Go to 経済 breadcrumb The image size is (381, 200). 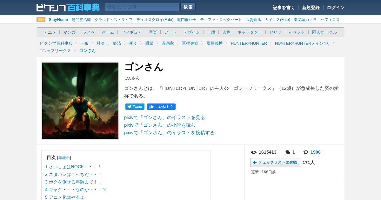click(x=117, y=43)
